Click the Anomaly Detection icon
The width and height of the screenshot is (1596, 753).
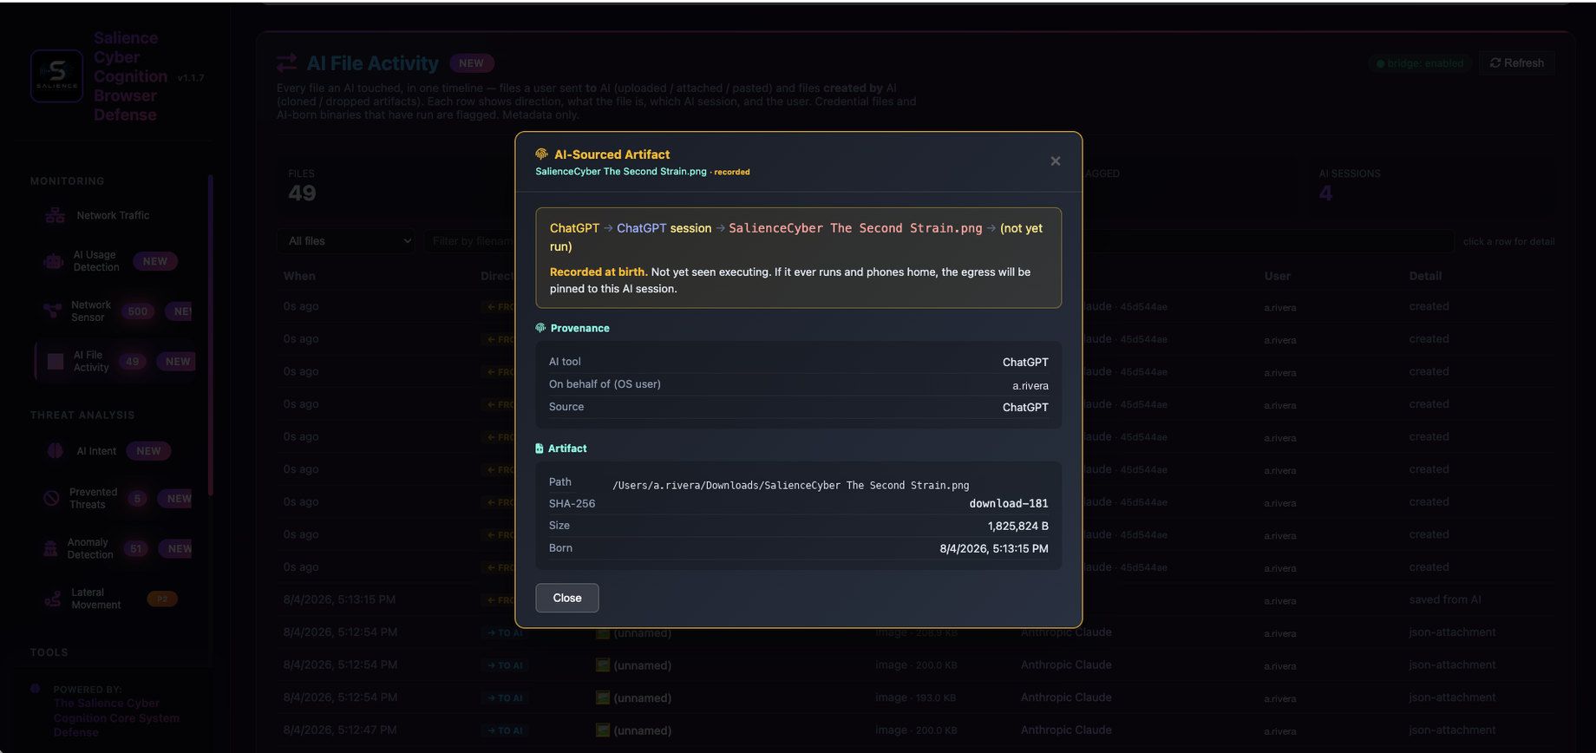pos(50,548)
